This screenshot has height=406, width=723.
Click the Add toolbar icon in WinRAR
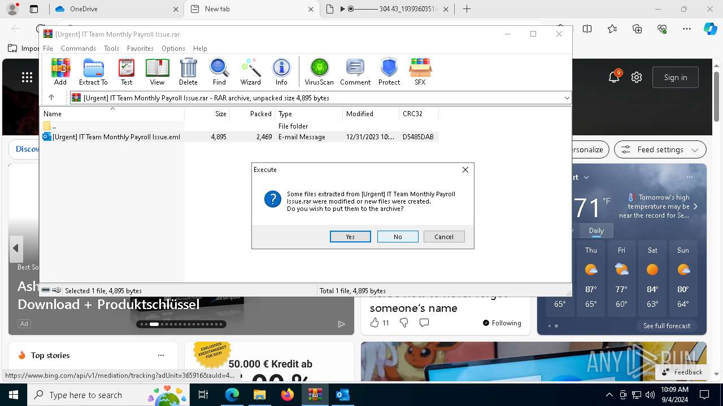coord(60,72)
